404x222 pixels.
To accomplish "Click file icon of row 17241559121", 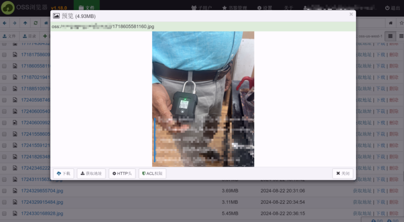I will coord(15,145).
